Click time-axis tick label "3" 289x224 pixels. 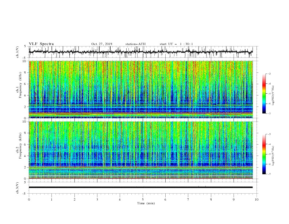tap(97, 199)
